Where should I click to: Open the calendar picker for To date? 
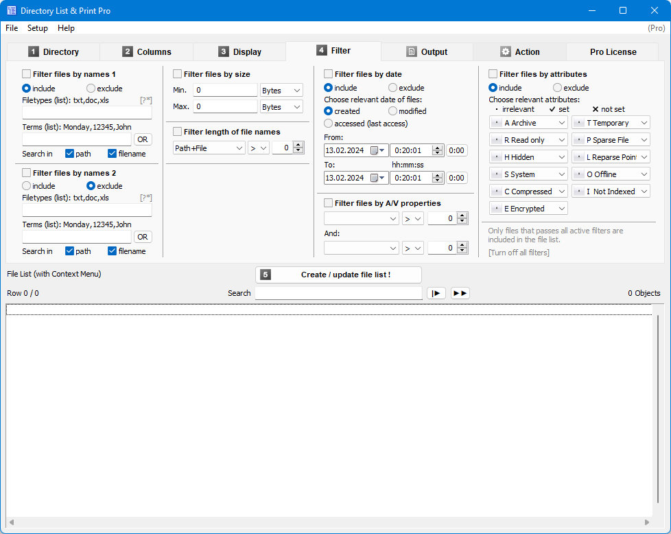[x=377, y=178]
